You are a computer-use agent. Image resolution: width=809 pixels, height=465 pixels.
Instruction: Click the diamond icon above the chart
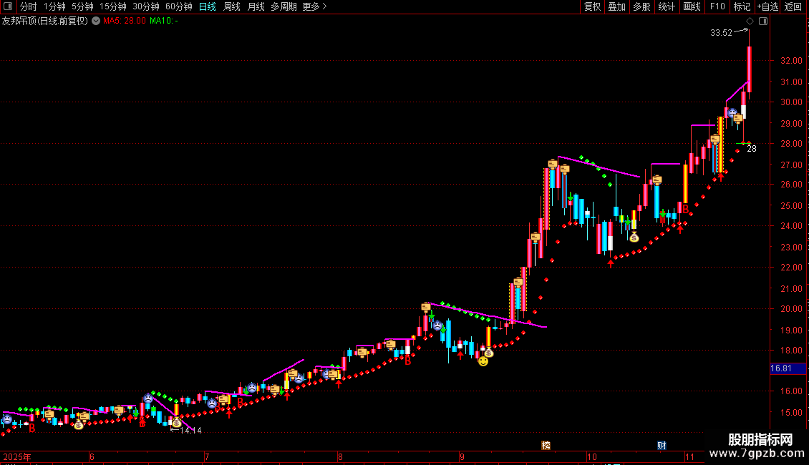[750, 21]
